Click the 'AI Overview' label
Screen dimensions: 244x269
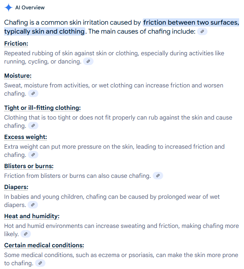tap(30, 7)
